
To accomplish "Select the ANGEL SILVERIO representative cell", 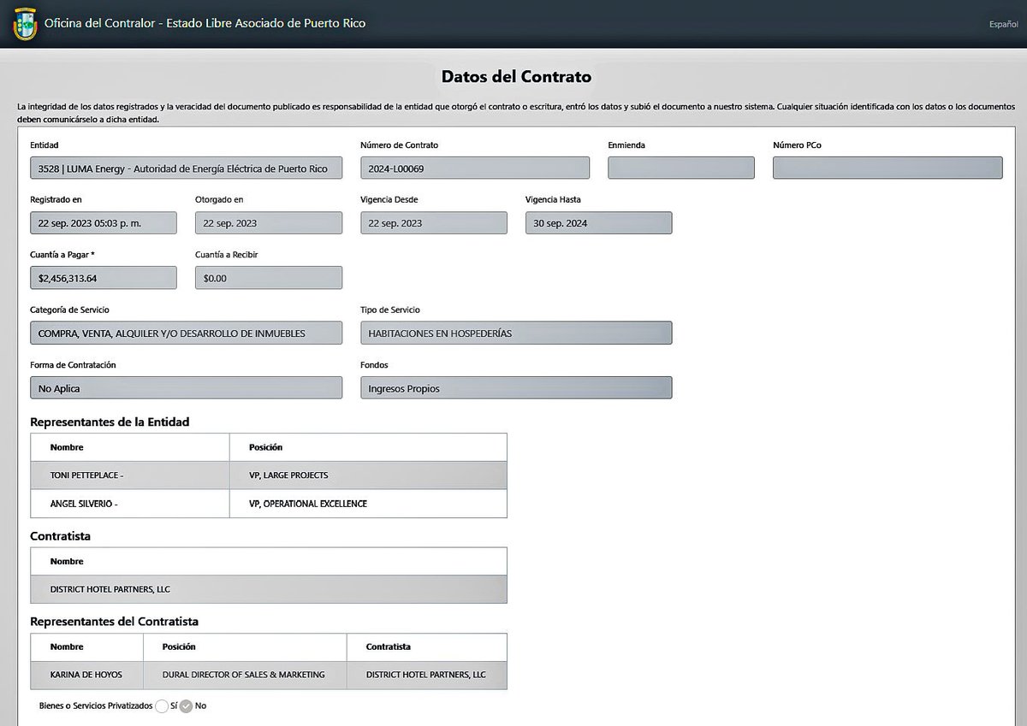I will click(130, 504).
